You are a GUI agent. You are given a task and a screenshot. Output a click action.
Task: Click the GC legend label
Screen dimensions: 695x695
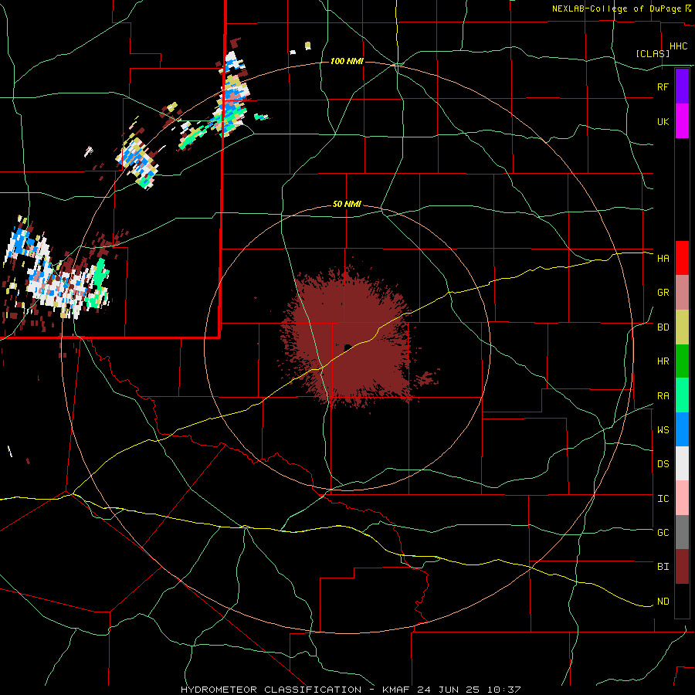tap(663, 532)
